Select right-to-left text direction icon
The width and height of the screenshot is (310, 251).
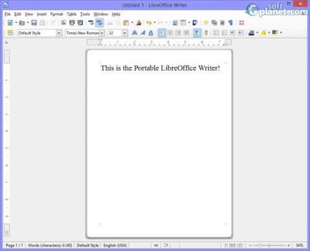[205, 33]
